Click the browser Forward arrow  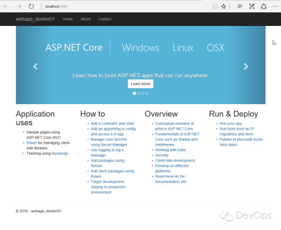tap(18, 7)
